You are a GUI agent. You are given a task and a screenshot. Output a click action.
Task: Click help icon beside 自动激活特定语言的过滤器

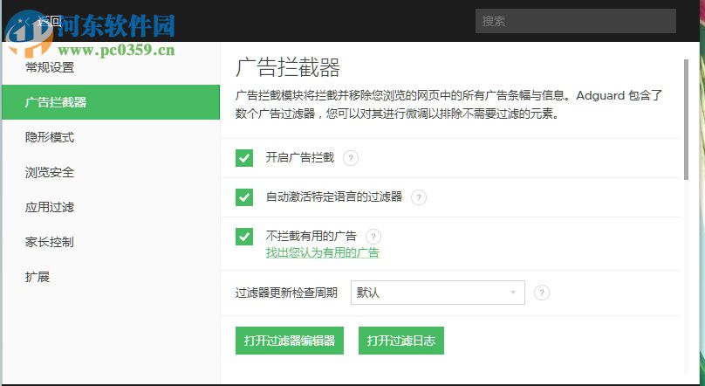pos(419,197)
